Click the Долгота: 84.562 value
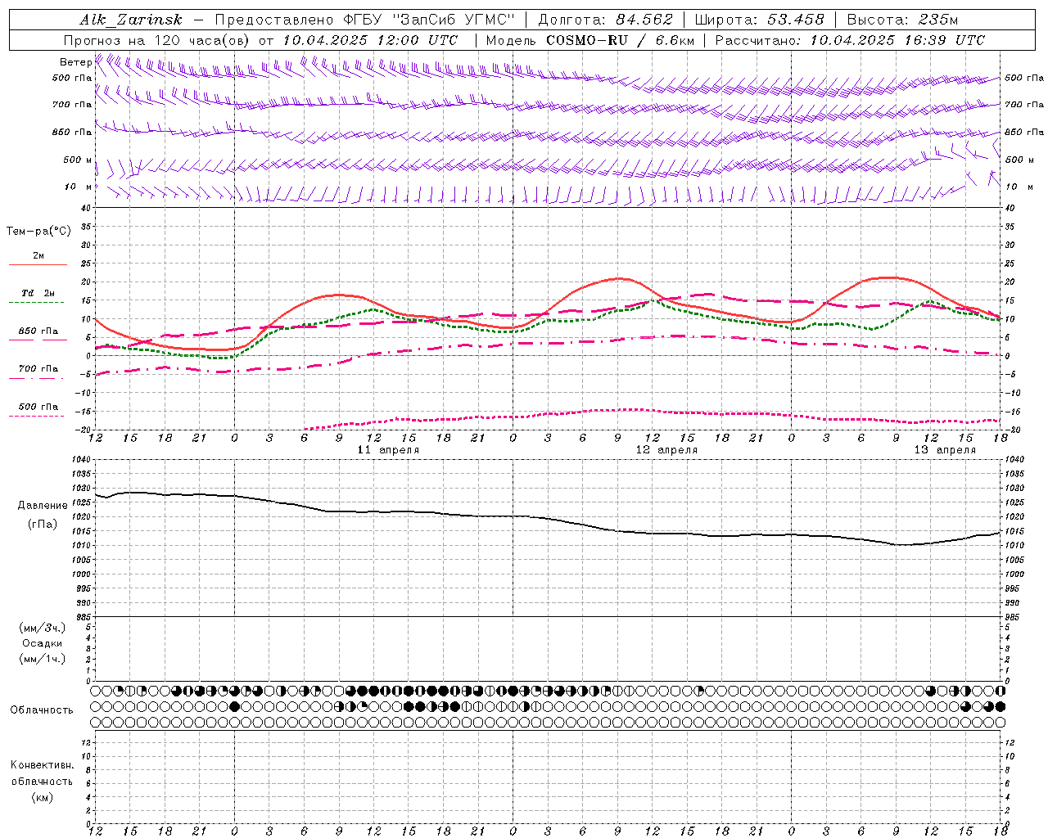Viewport: 1048px width, 838px height. click(606, 20)
